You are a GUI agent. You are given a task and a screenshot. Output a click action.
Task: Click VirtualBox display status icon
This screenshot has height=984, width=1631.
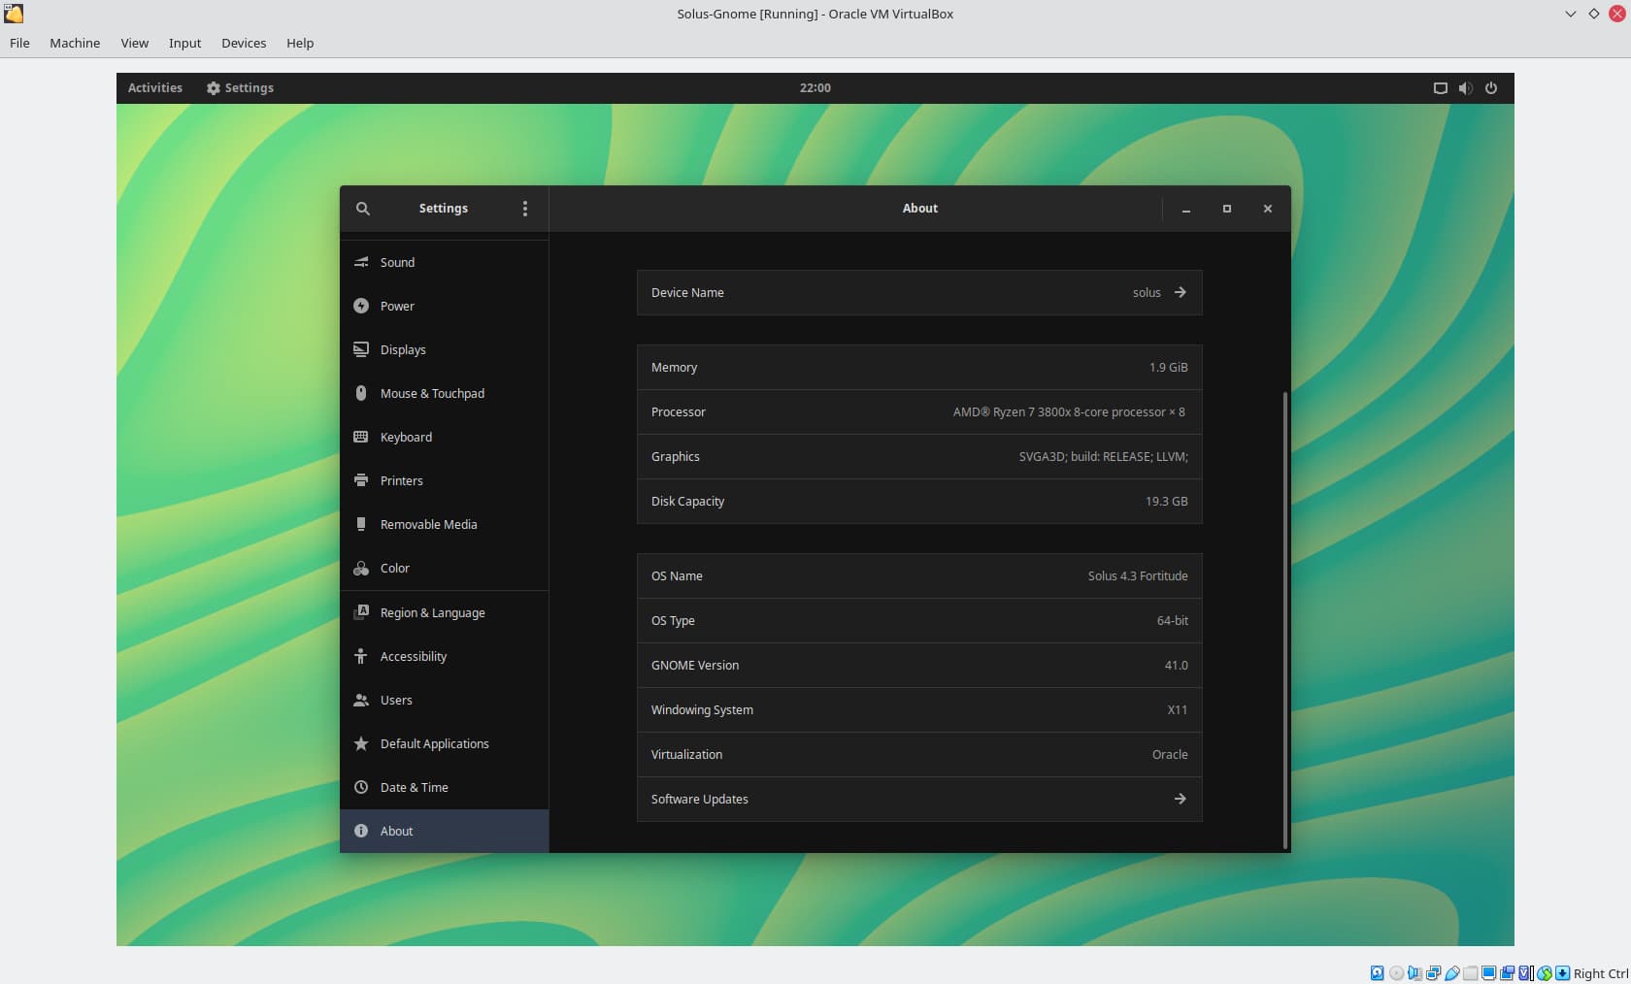[1488, 973]
